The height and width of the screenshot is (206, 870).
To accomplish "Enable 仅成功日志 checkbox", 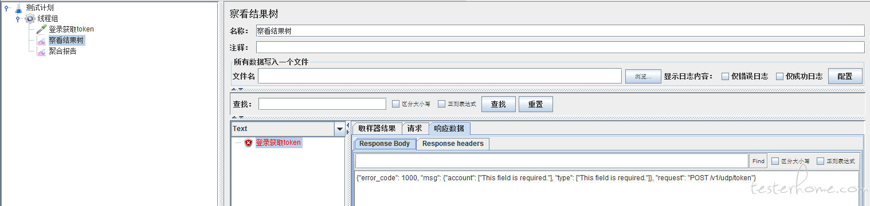I will (779, 76).
